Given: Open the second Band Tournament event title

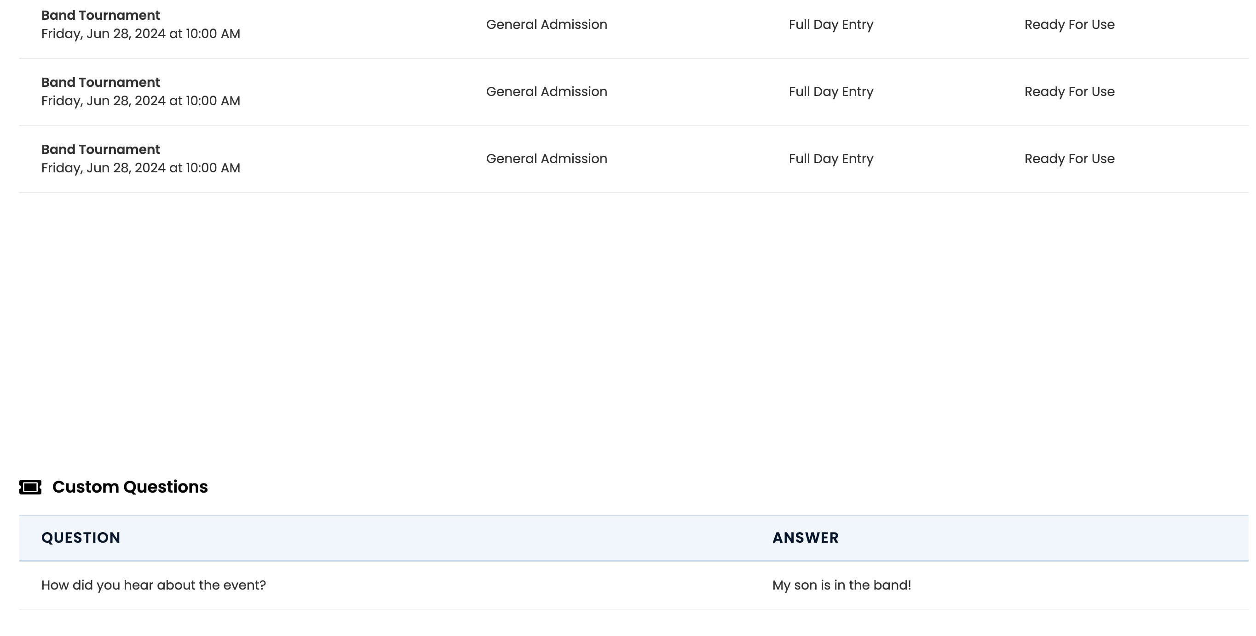Looking at the screenshot, I should [100, 82].
